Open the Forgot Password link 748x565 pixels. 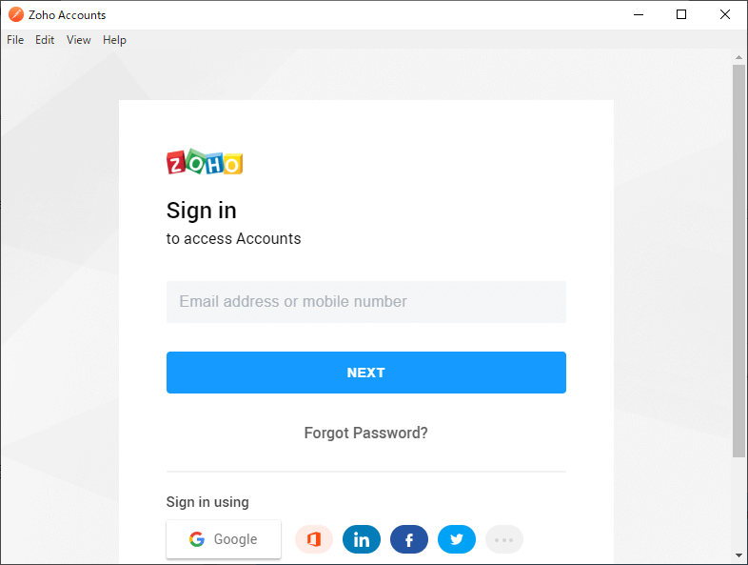click(365, 433)
